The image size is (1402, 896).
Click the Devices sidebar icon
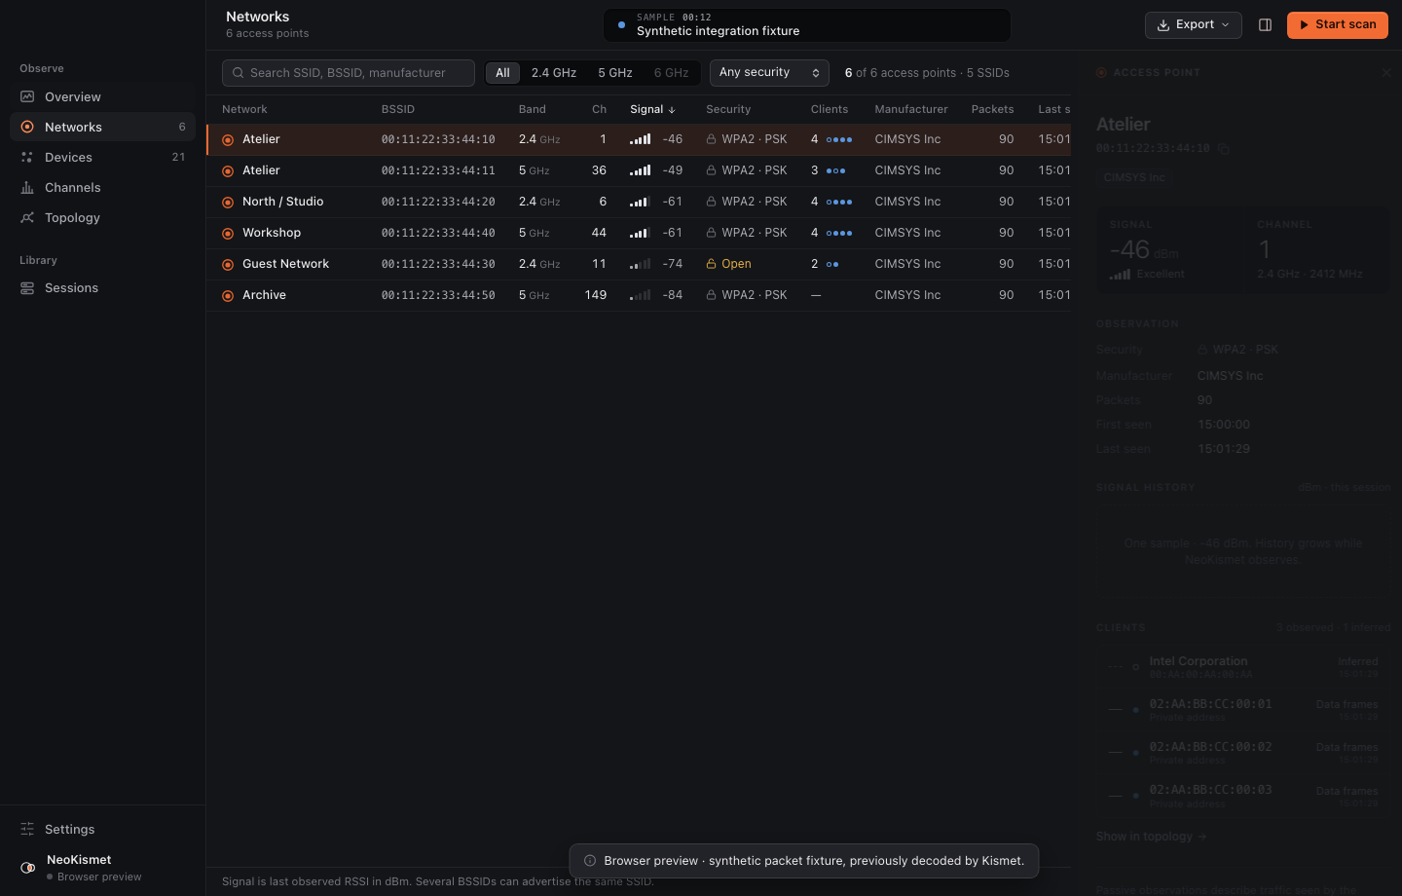pyautogui.click(x=27, y=157)
